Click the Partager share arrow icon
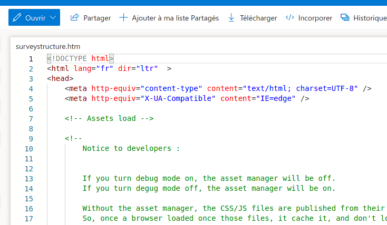 coord(75,18)
